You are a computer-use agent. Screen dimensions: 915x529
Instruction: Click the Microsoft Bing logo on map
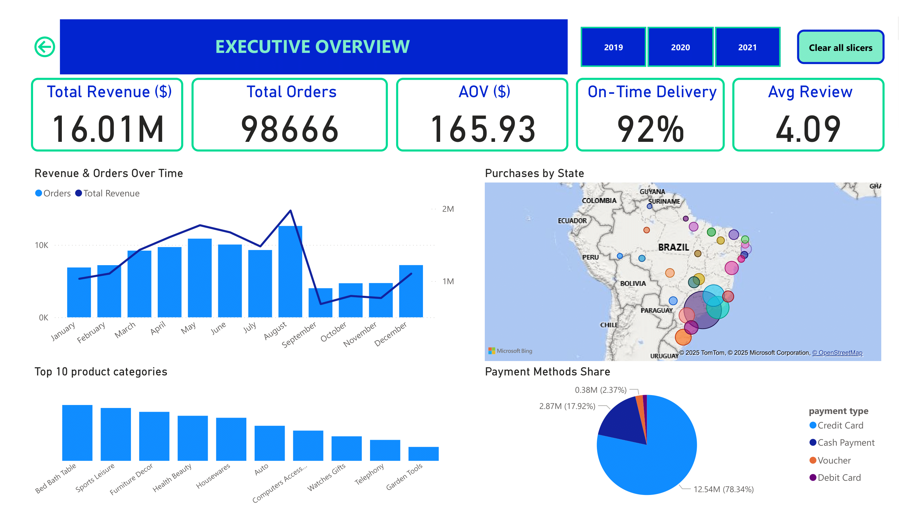click(x=510, y=351)
